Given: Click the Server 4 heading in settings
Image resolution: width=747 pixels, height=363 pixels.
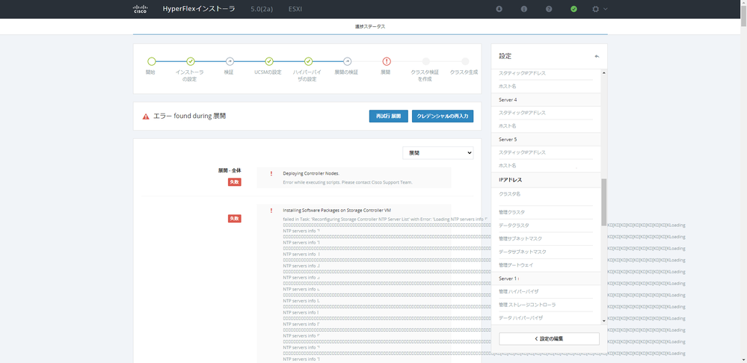Looking at the screenshot, I should click(x=508, y=100).
